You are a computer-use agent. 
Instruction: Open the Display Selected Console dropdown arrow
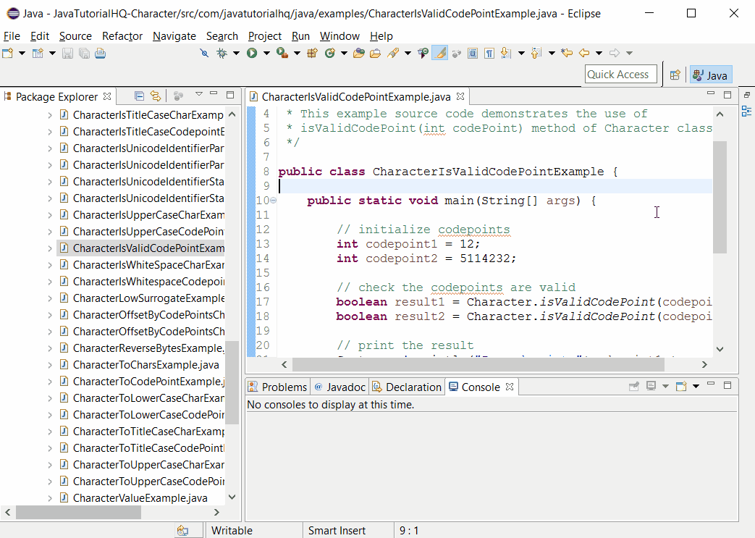[665, 386]
